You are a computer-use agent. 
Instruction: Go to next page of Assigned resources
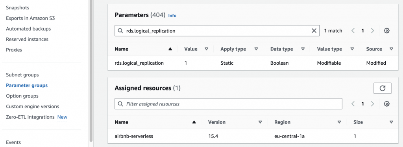pyautogui.click(x=372, y=104)
